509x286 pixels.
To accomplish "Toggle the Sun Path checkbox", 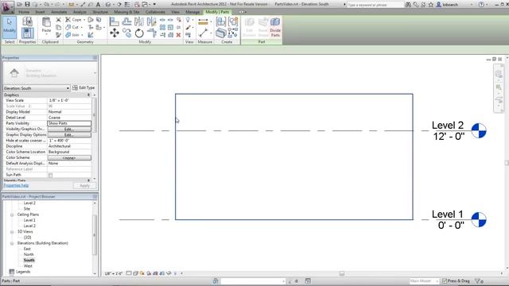I will [50, 175].
